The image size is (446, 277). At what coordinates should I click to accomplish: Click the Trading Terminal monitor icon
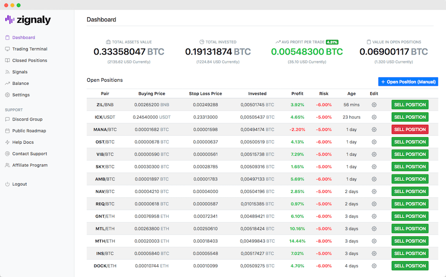coord(7,49)
